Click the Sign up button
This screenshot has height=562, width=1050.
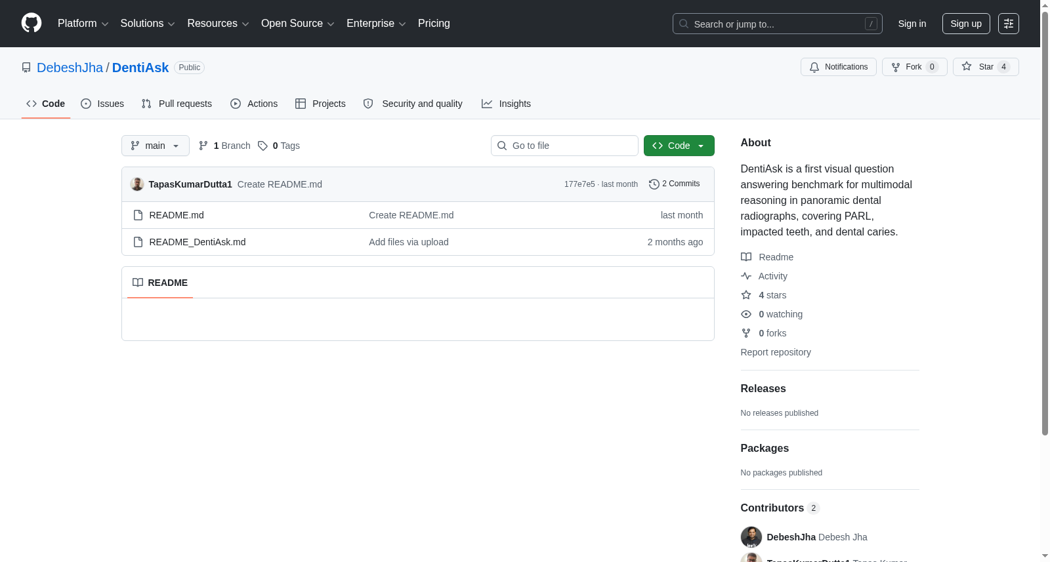coord(966,24)
